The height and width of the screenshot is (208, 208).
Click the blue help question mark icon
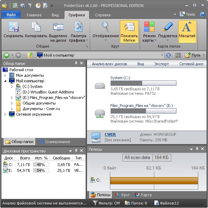203,14
